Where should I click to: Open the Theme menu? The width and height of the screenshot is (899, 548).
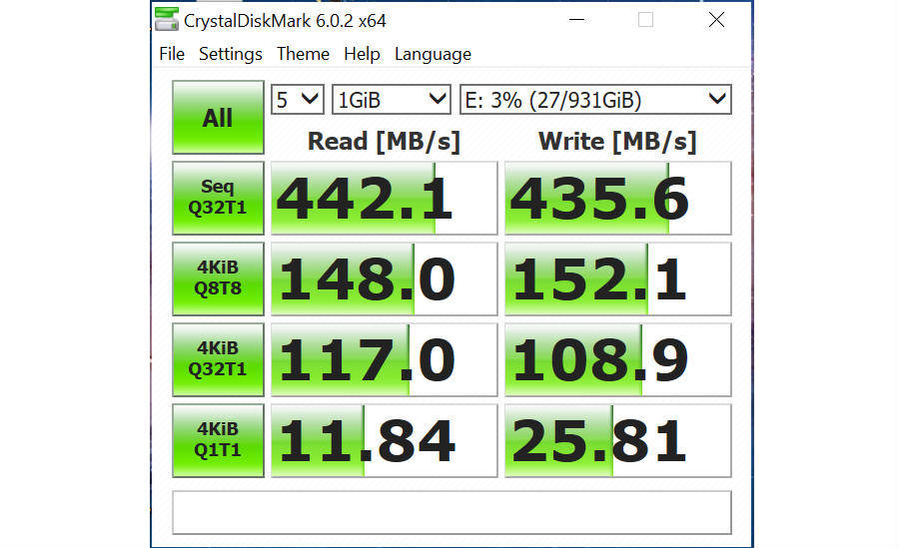tap(303, 54)
